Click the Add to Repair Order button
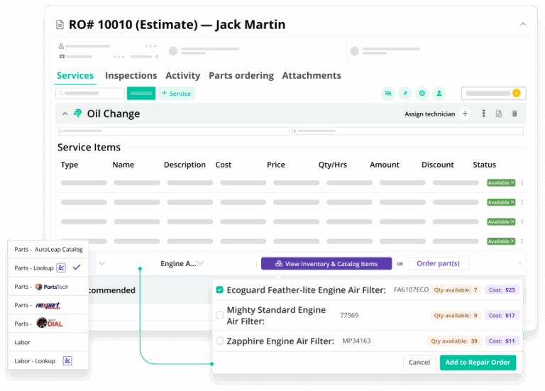Image resolution: width=545 pixels, height=391 pixels. 478,362
